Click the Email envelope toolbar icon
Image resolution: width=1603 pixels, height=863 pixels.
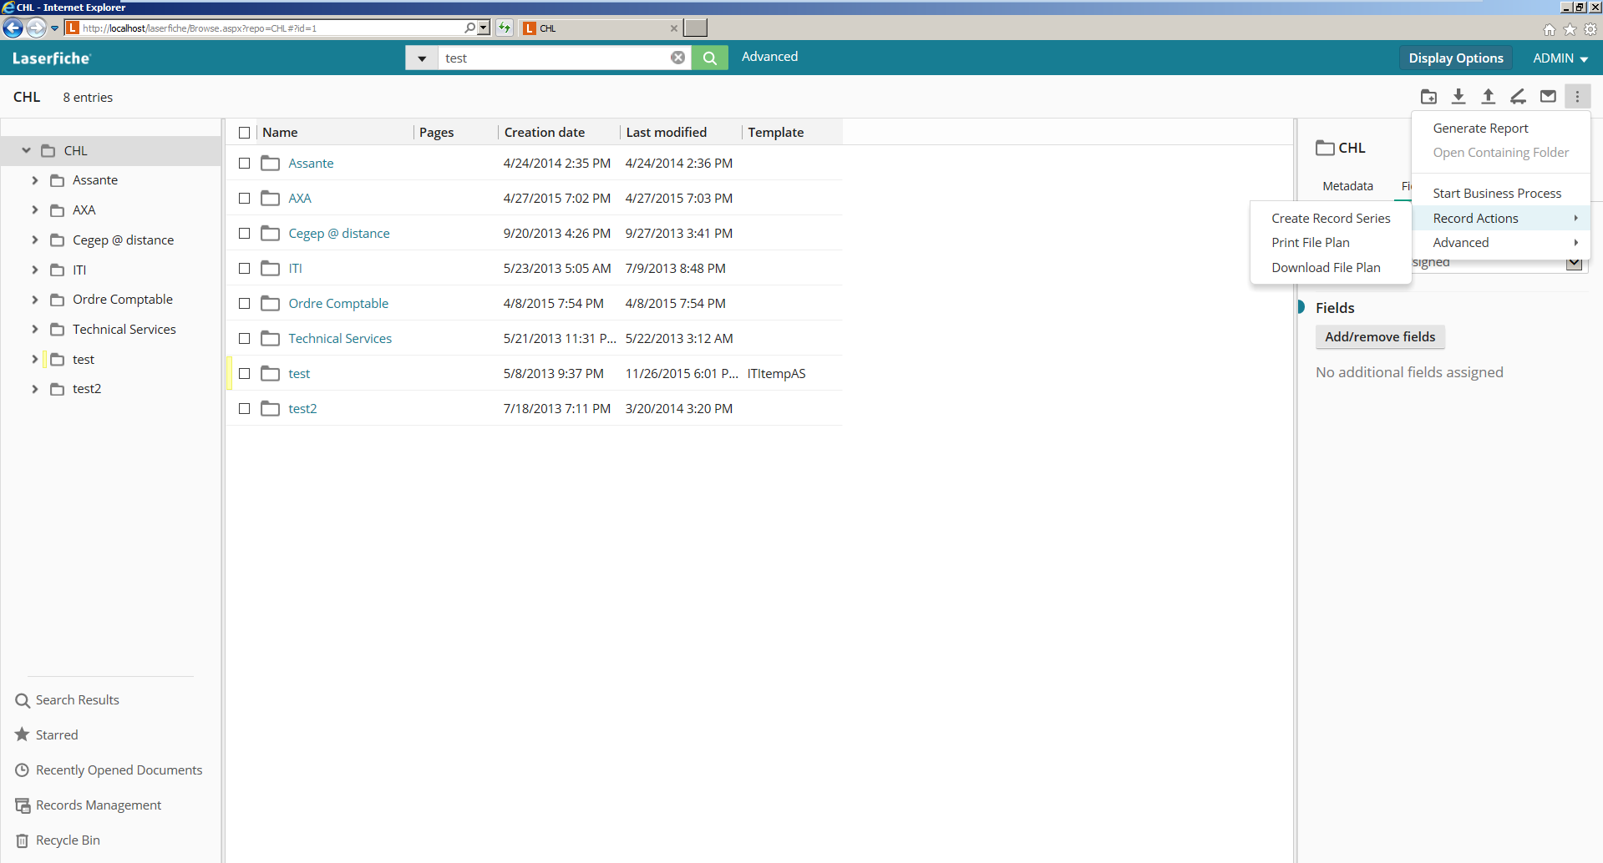tap(1548, 97)
